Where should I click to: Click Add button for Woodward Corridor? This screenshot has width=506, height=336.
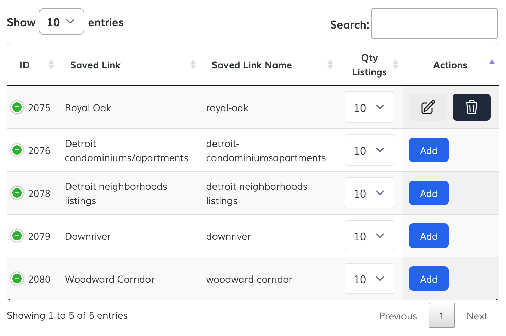point(428,279)
